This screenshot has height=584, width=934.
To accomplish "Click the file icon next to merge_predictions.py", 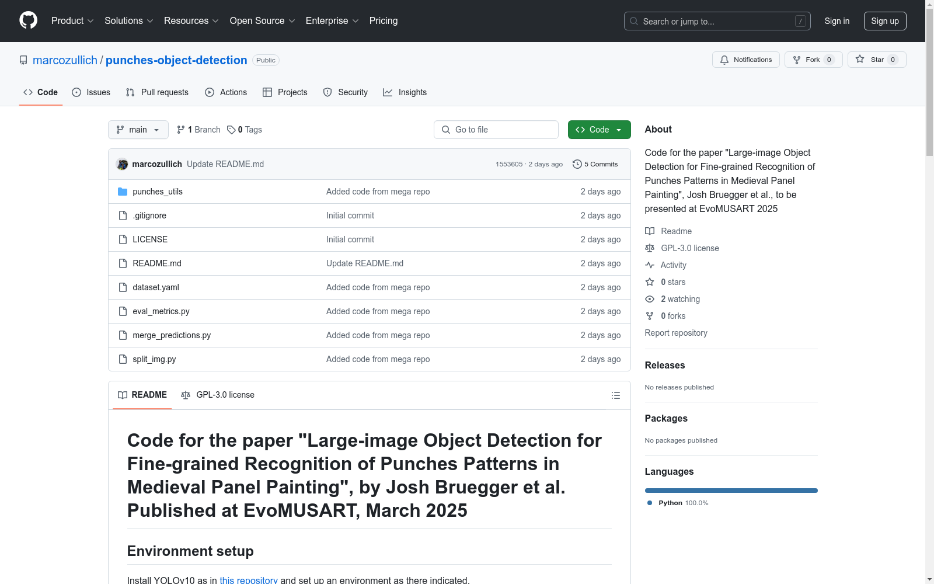I will click(123, 335).
